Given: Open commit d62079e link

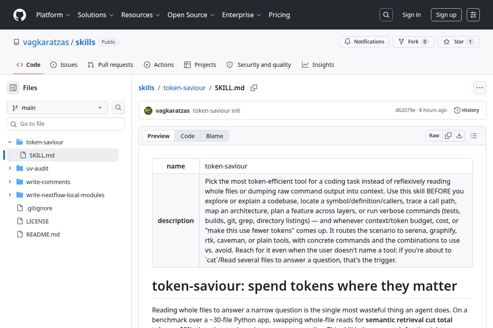Looking at the screenshot, I should 405,110.
